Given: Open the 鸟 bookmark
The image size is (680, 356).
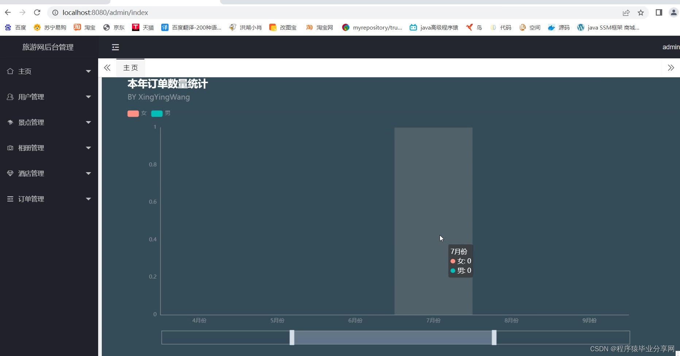Looking at the screenshot, I should coord(474,27).
